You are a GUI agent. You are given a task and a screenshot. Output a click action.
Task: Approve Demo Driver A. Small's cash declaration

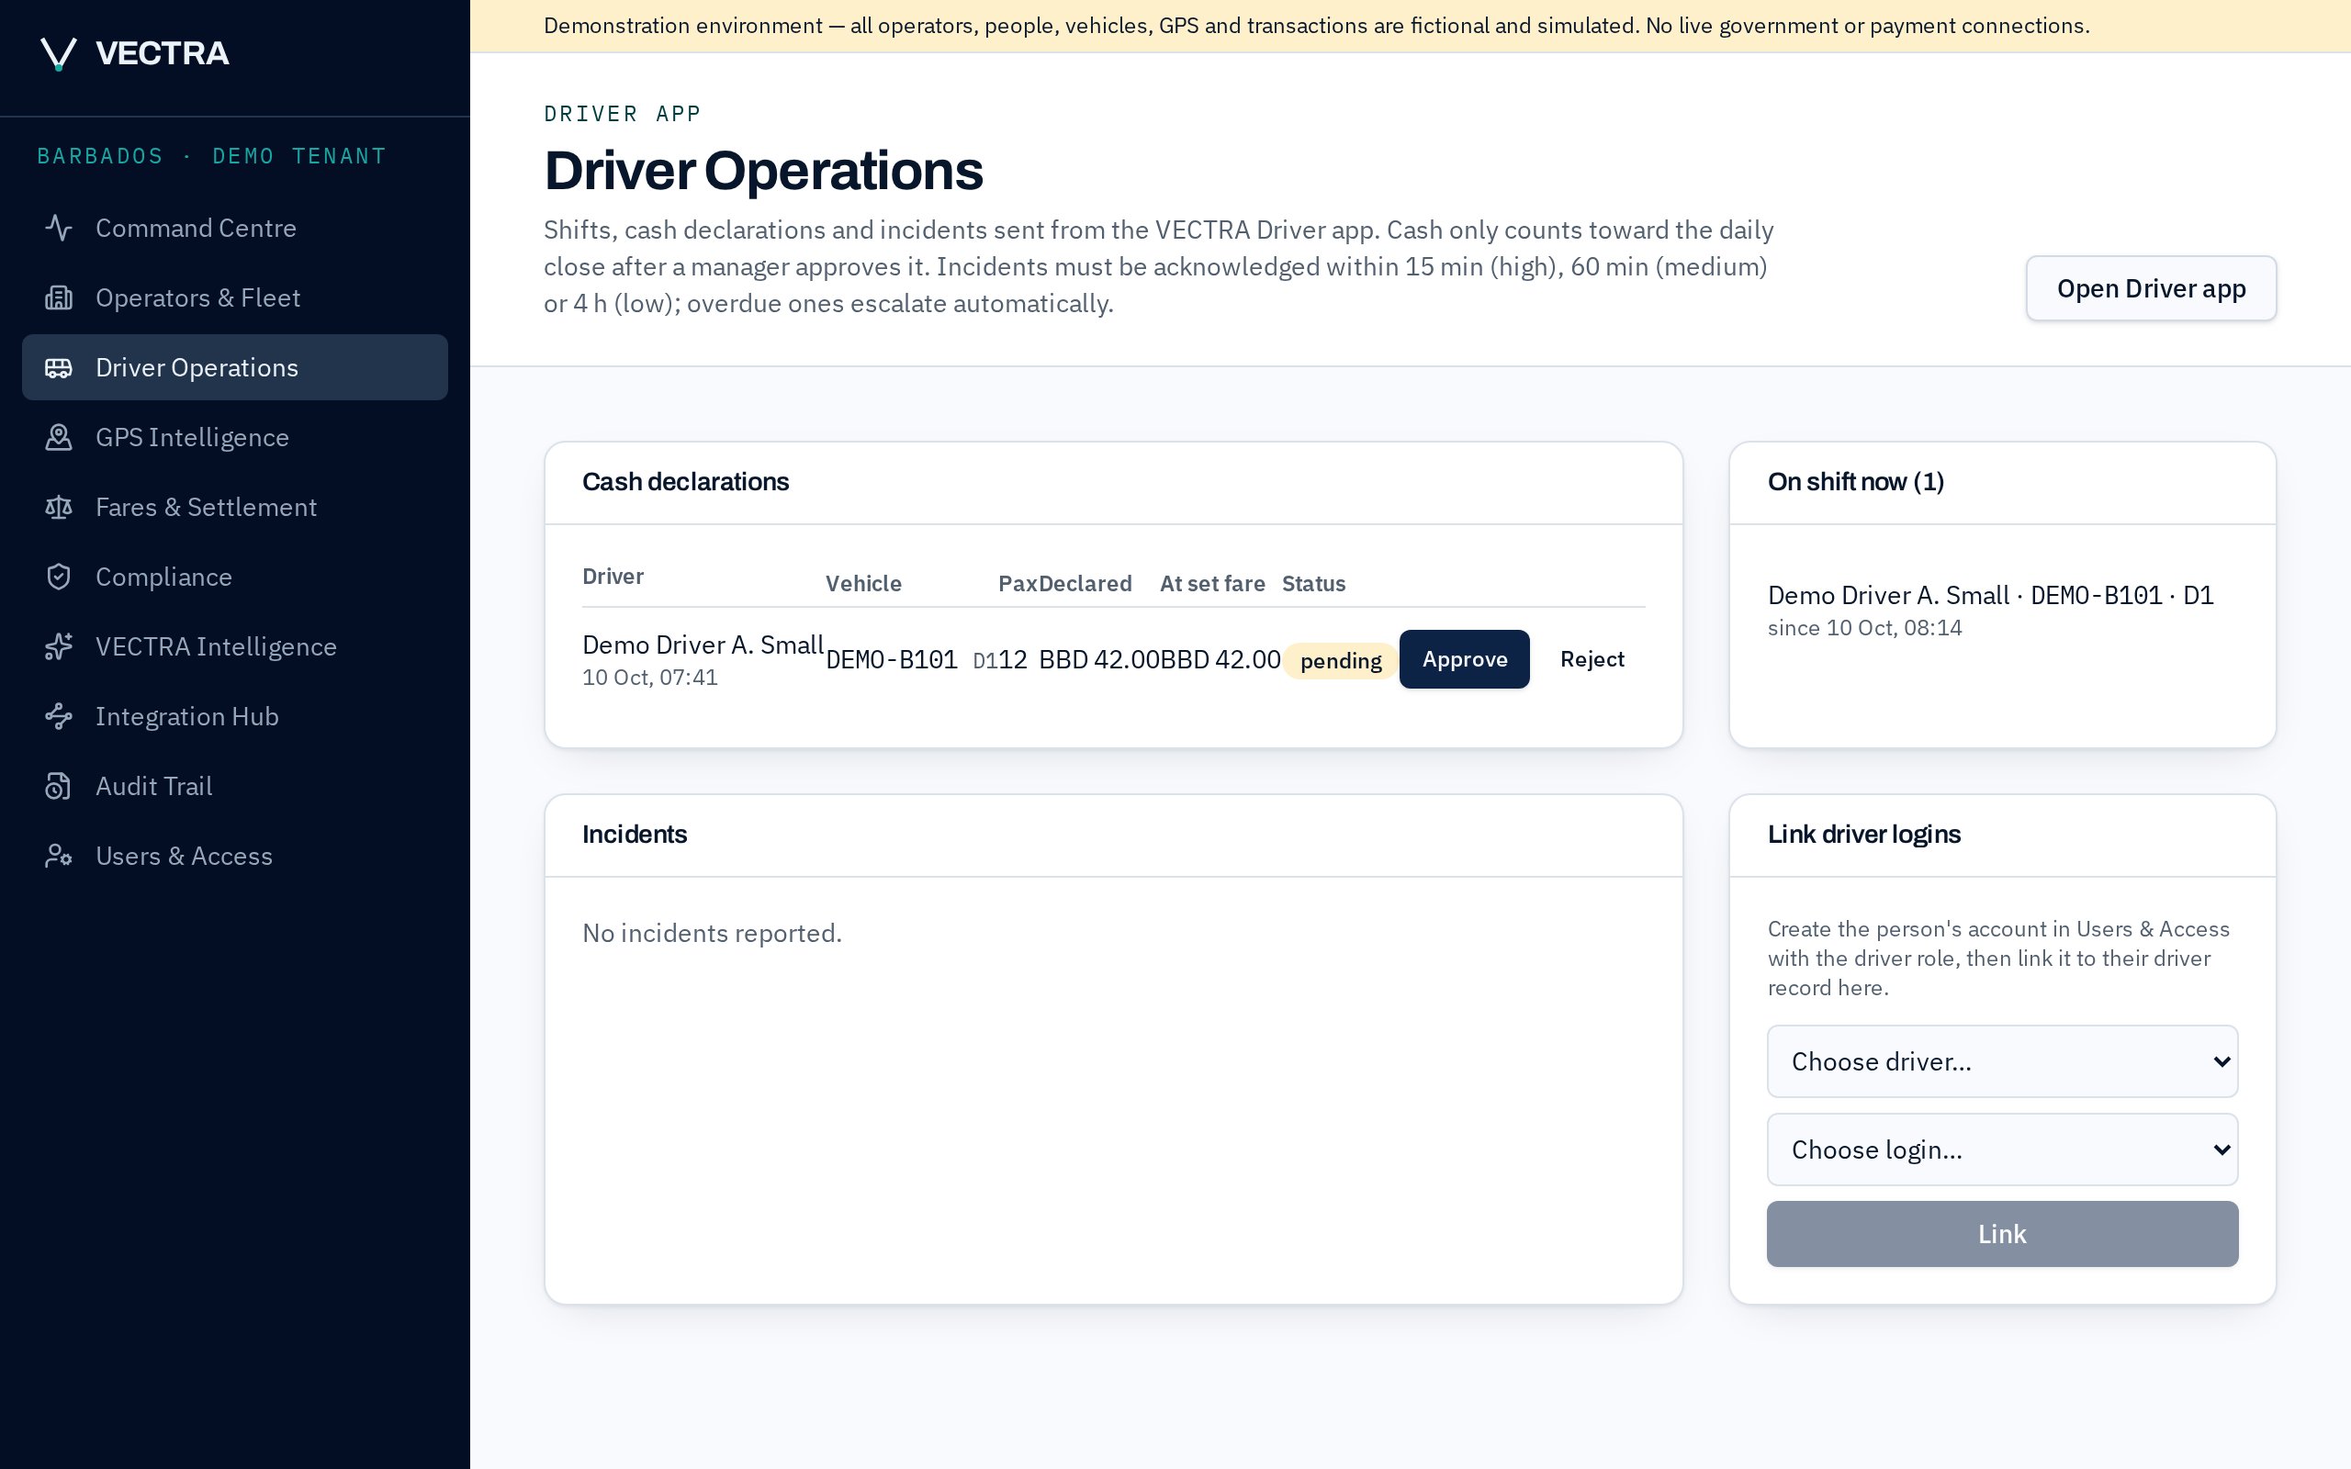click(x=1464, y=660)
